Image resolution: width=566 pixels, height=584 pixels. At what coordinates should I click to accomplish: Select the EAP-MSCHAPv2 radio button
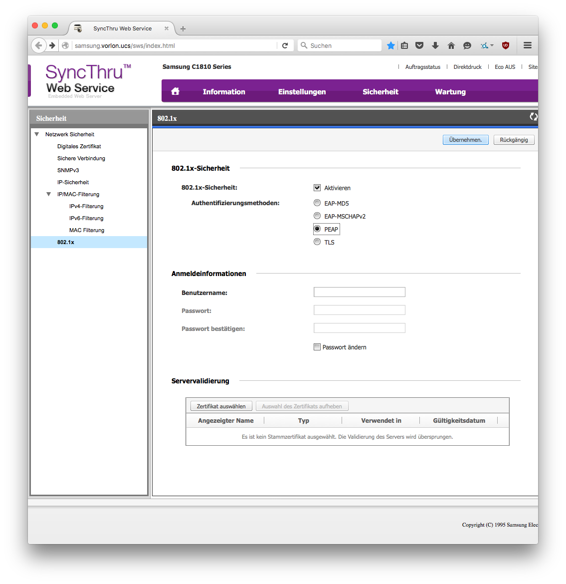click(x=317, y=216)
